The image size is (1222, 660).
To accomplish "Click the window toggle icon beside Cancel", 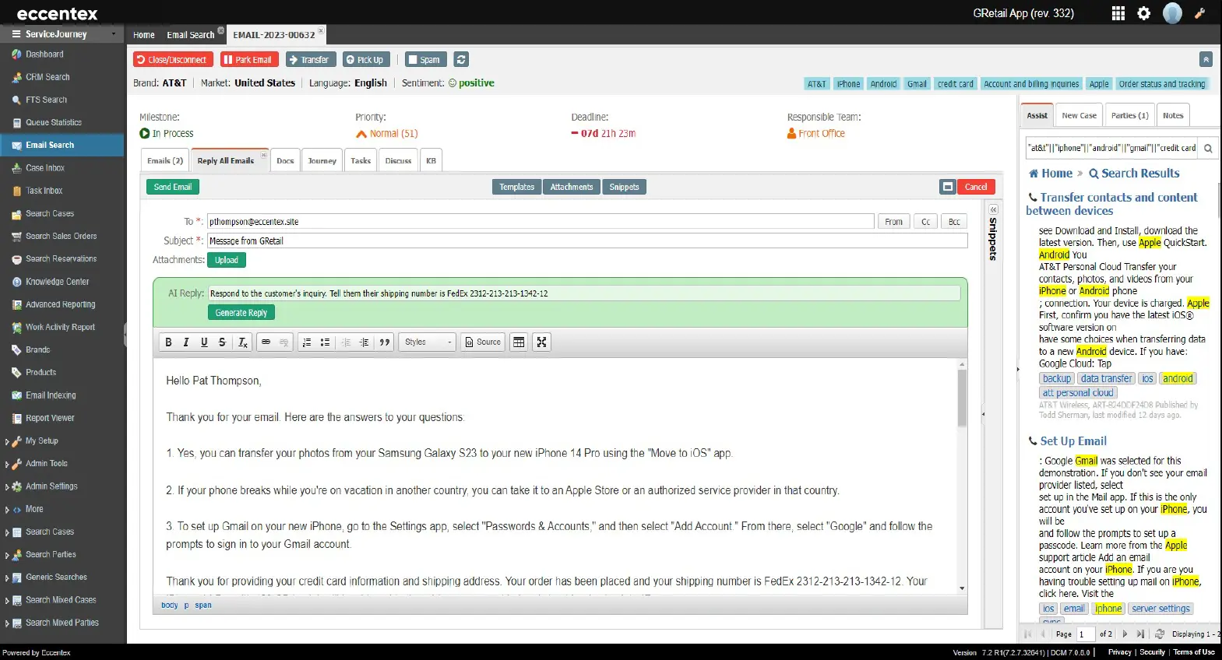I will coord(948,187).
